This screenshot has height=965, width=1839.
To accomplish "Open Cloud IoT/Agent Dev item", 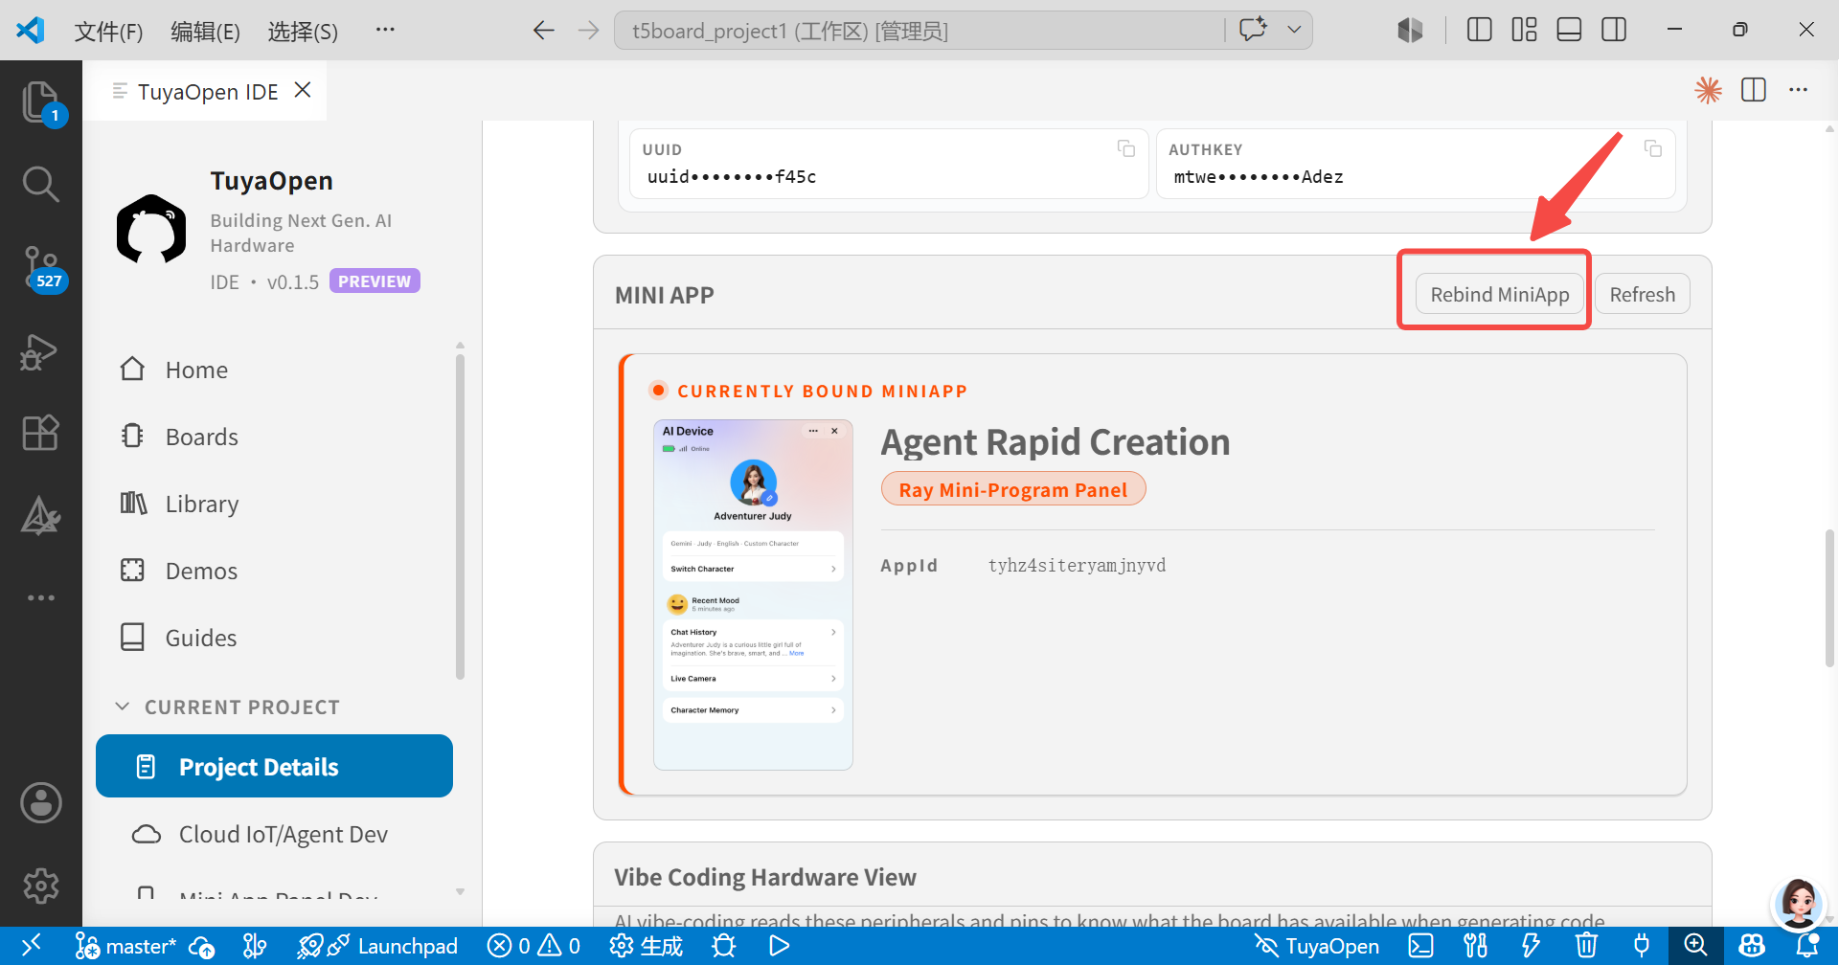I will (x=274, y=834).
